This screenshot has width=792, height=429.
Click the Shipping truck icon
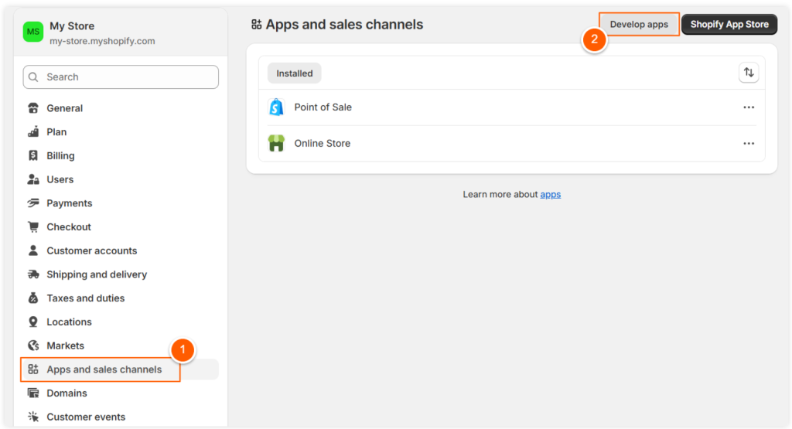pyautogui.click(x=33, y=274)
